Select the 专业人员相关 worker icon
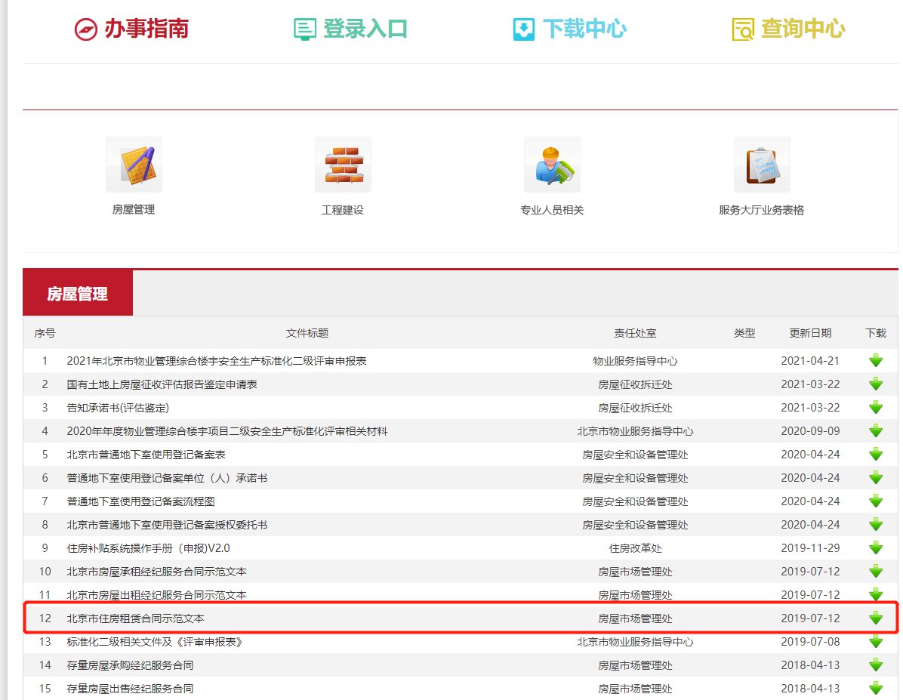This screenshot has width=903, height=700. (552, 165)
